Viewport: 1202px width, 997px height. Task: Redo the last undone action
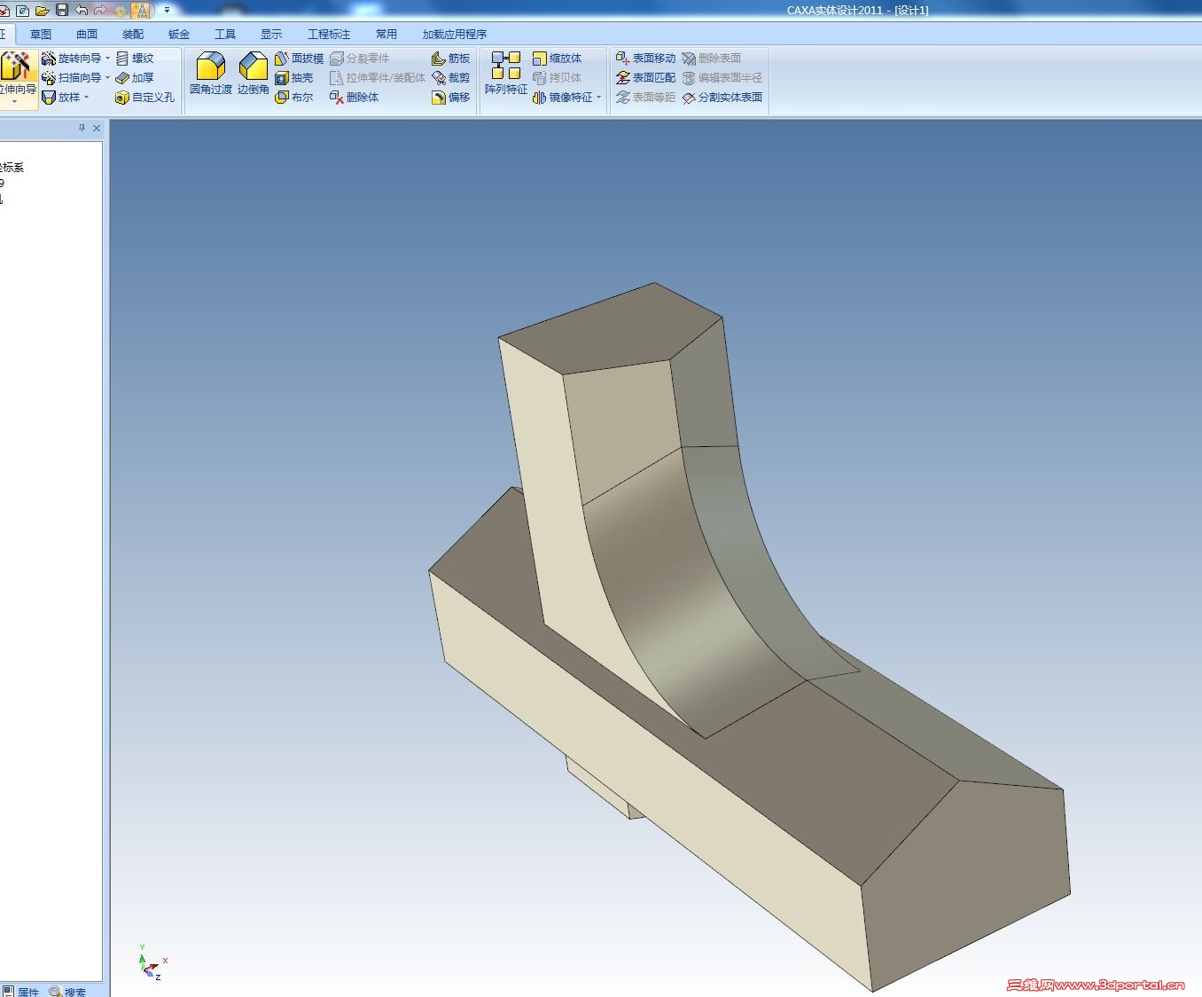pyautogui.click(x=100, y=10)
